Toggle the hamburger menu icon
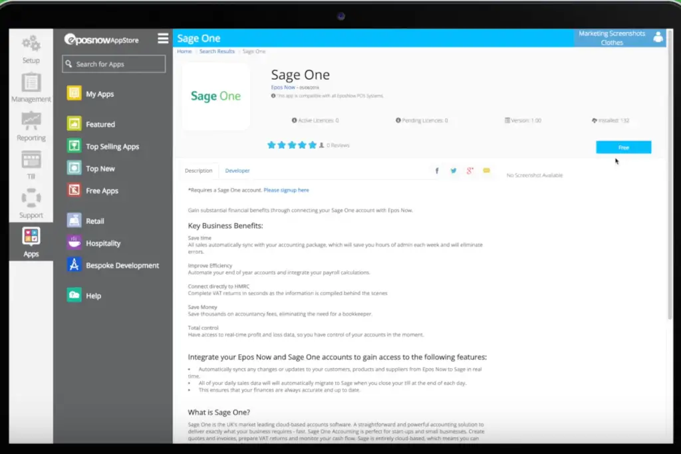 point(163,39)
